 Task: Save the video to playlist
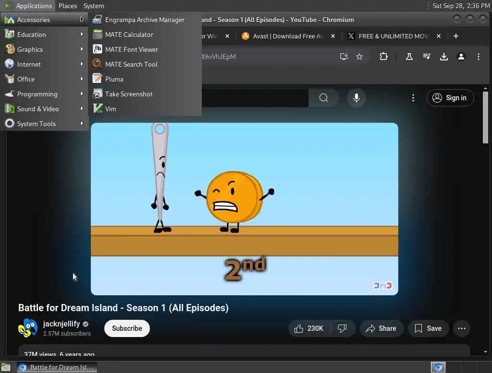[x=428, y=328]
